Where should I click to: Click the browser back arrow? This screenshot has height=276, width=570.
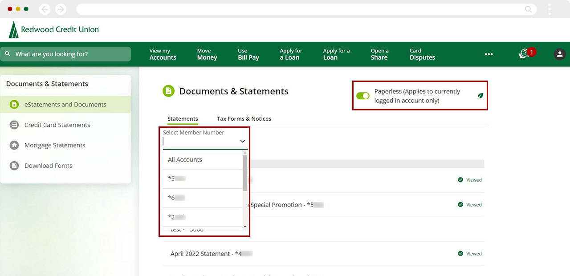click(45, 9)
